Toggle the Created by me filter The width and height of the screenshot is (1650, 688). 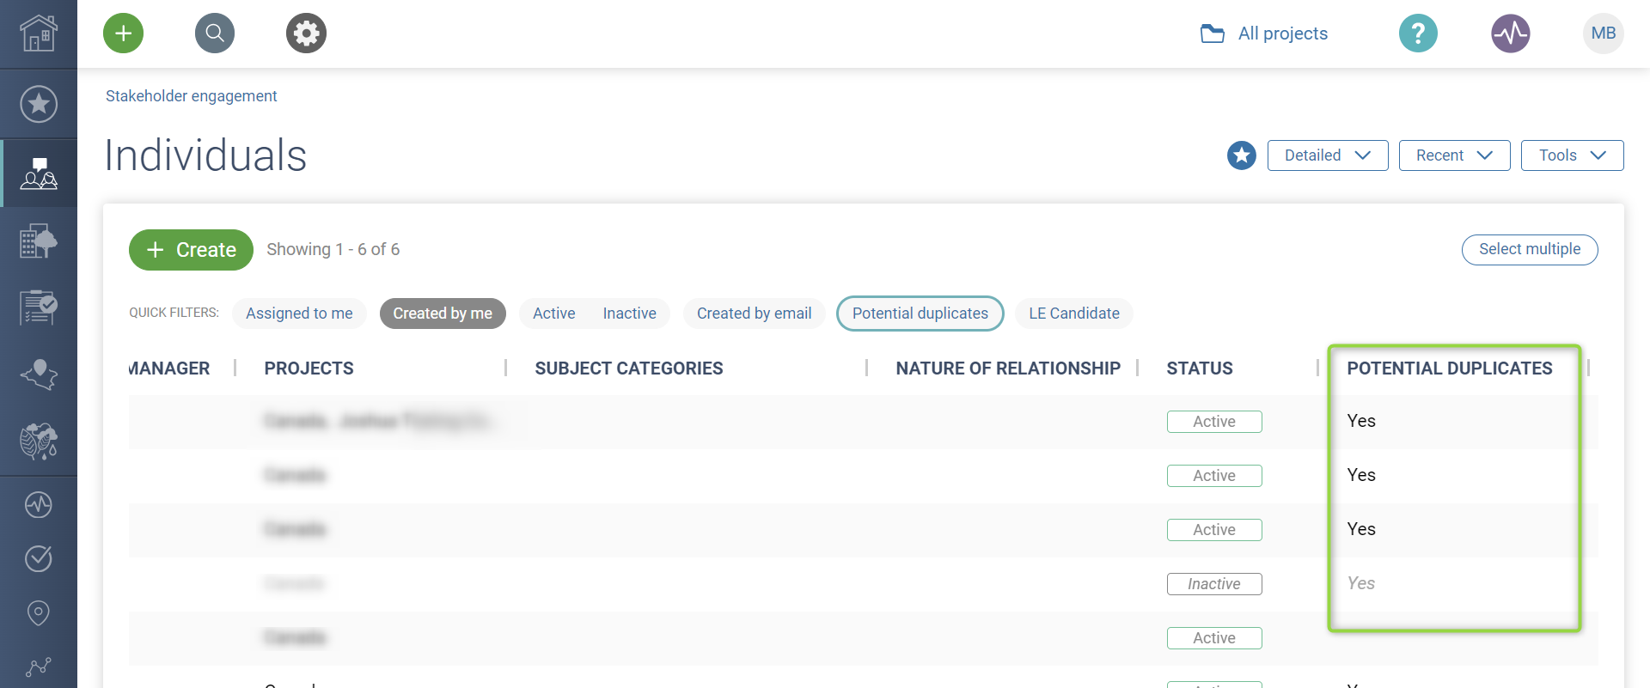click(443, 314)
